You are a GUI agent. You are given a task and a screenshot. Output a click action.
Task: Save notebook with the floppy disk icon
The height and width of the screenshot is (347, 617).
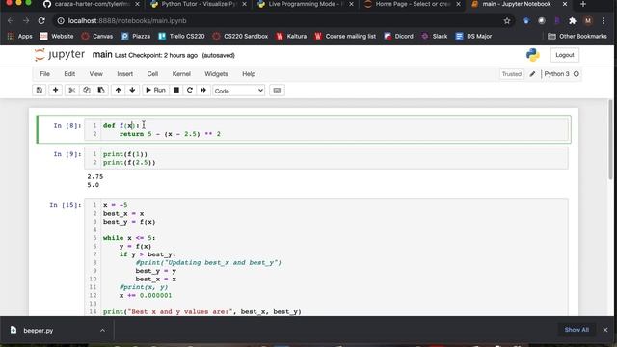(39, 90)
